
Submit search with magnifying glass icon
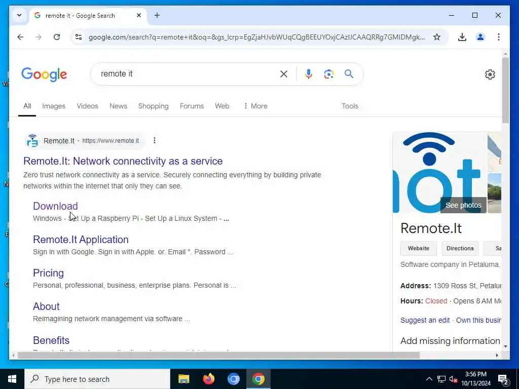[349, 74]
